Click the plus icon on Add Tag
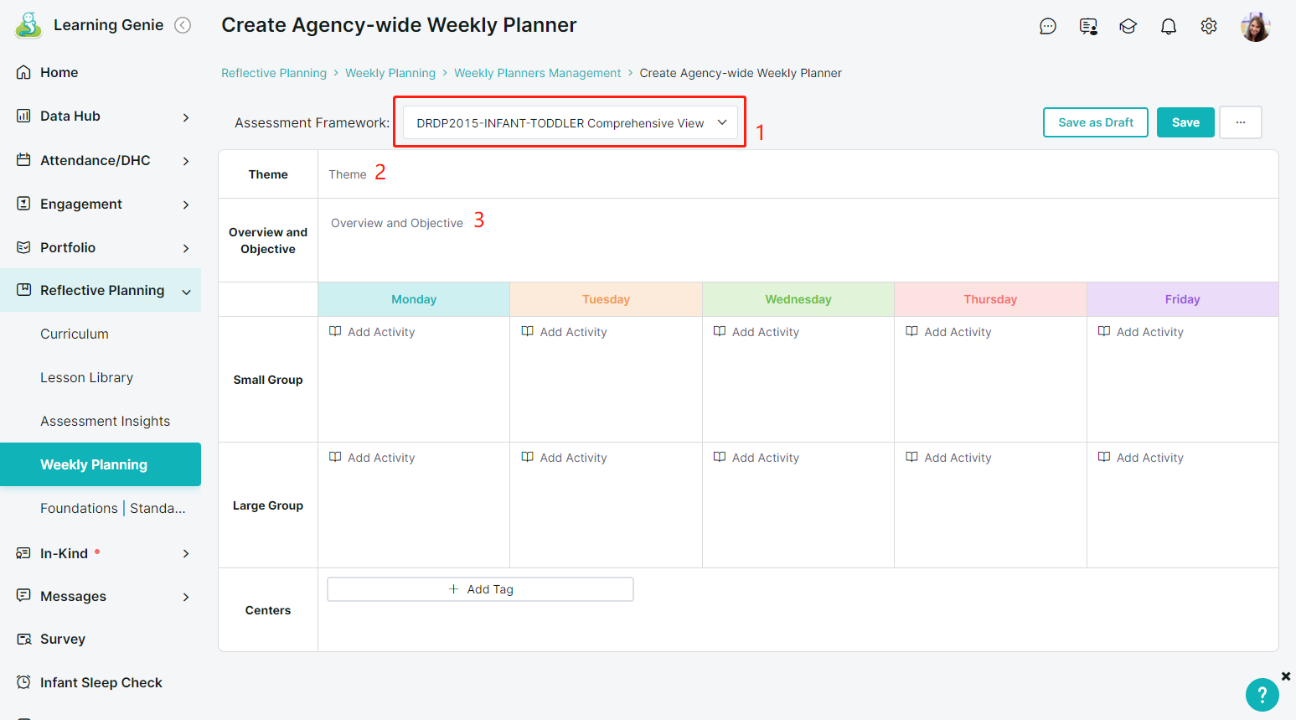The image size is (1296, 720). point(453,589)
